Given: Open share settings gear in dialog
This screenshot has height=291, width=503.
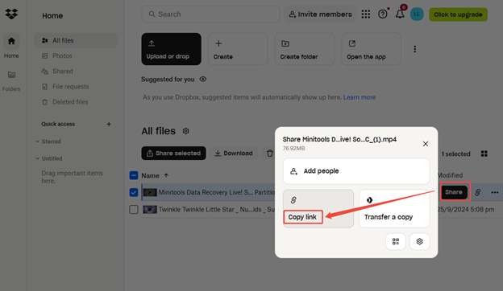Looking at the screenshot, I should click(x=419, y=241).
